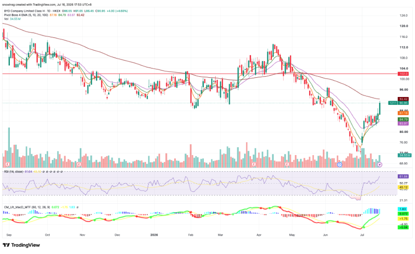This screenshot has height=254, width=415.
Task: Click the cyan 1.83 MACD scale label
Action: 403,209
